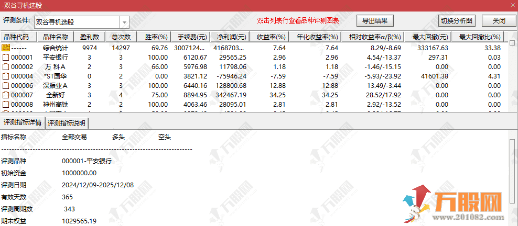
Task: Open the 双谷寻机选股 condition dropdown arrow
Action: [x=124, y=22]
